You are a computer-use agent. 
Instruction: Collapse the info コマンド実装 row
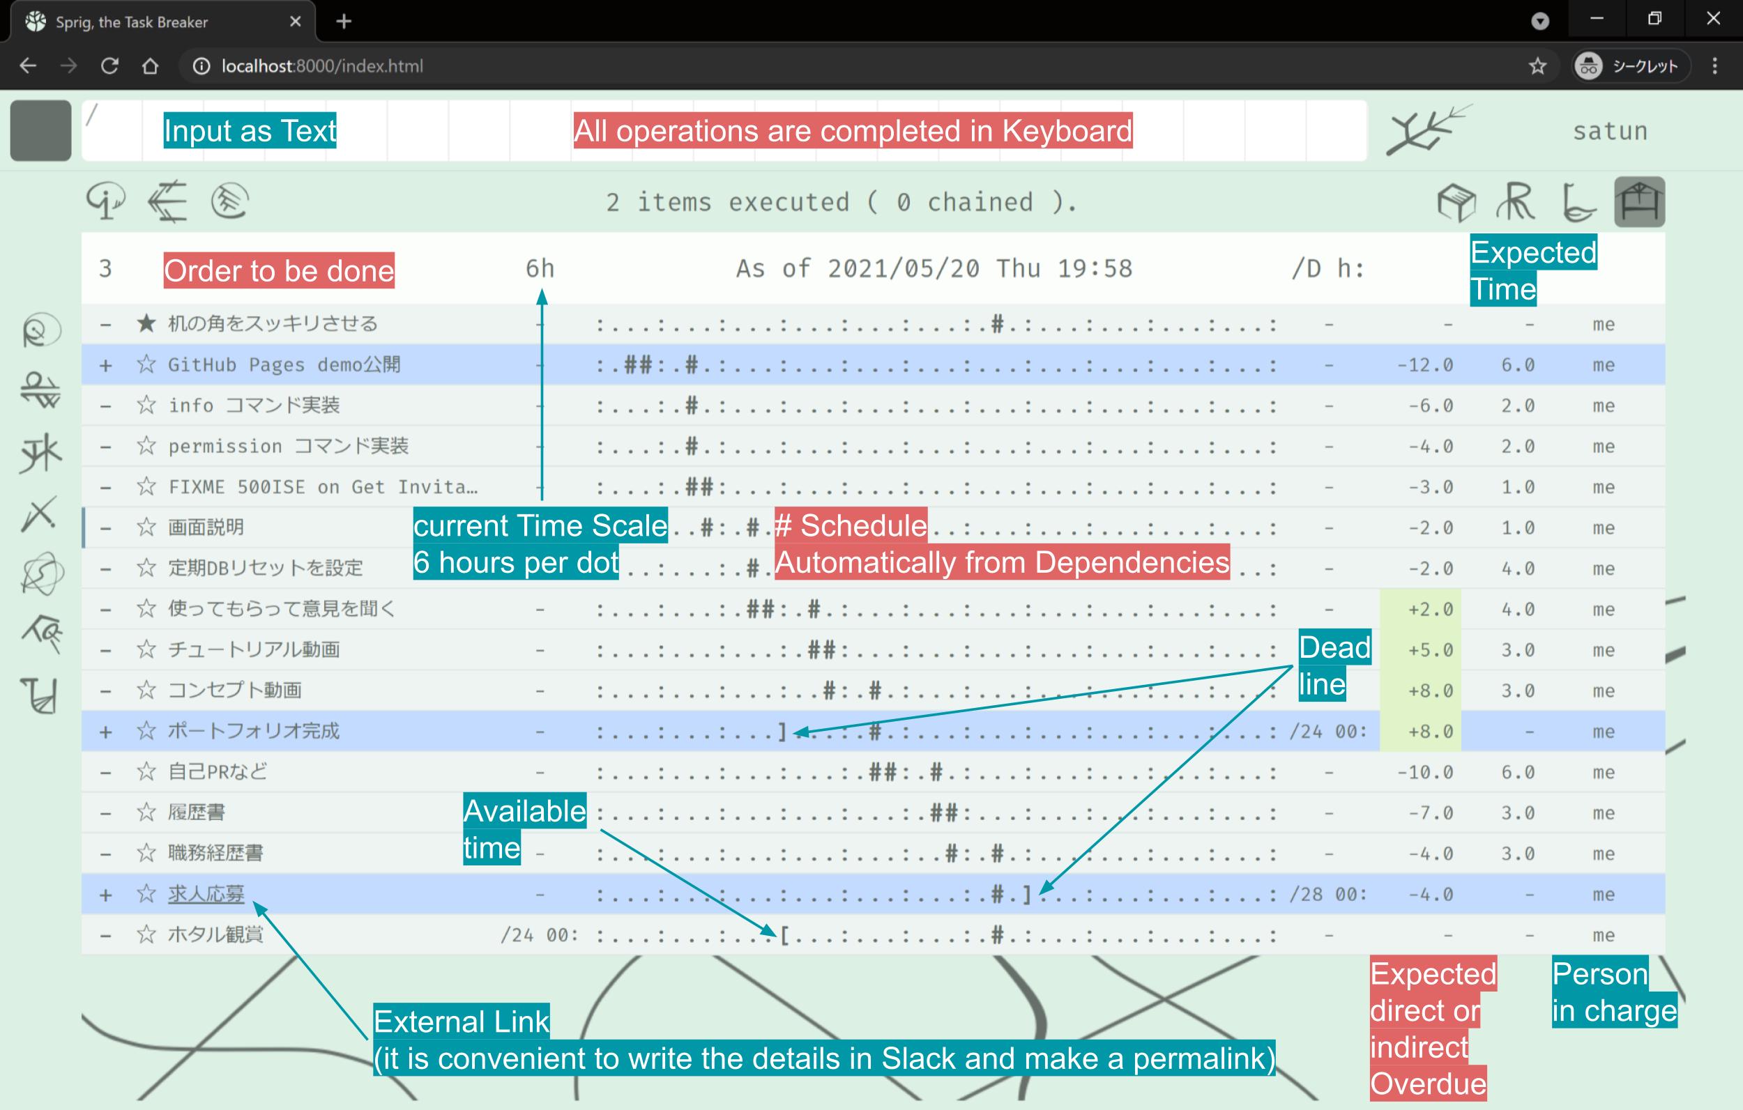tap(106, 406)
